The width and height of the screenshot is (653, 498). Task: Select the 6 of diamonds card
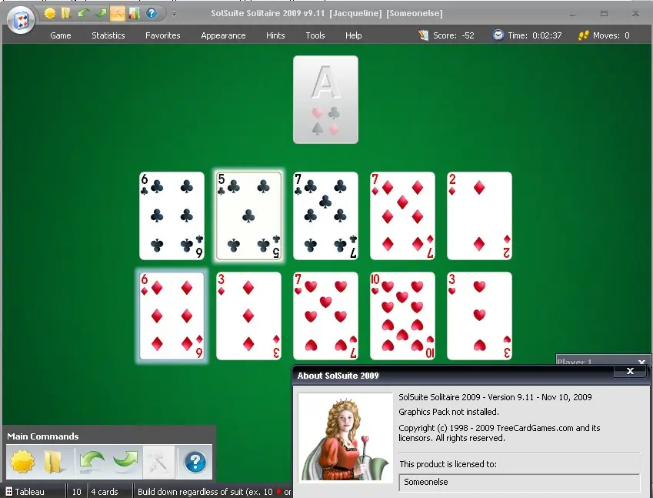(x=172, y=316)
